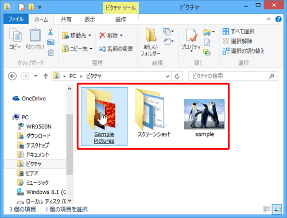Click the search magnifier icon

[x=272, y=76]
